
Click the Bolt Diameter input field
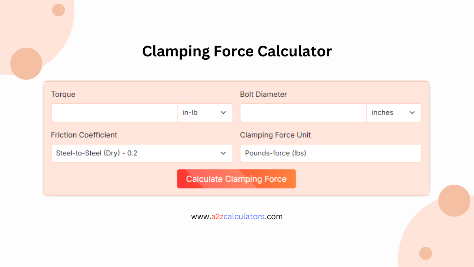pos(303,112)
